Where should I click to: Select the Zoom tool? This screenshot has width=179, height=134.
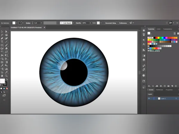6,76
